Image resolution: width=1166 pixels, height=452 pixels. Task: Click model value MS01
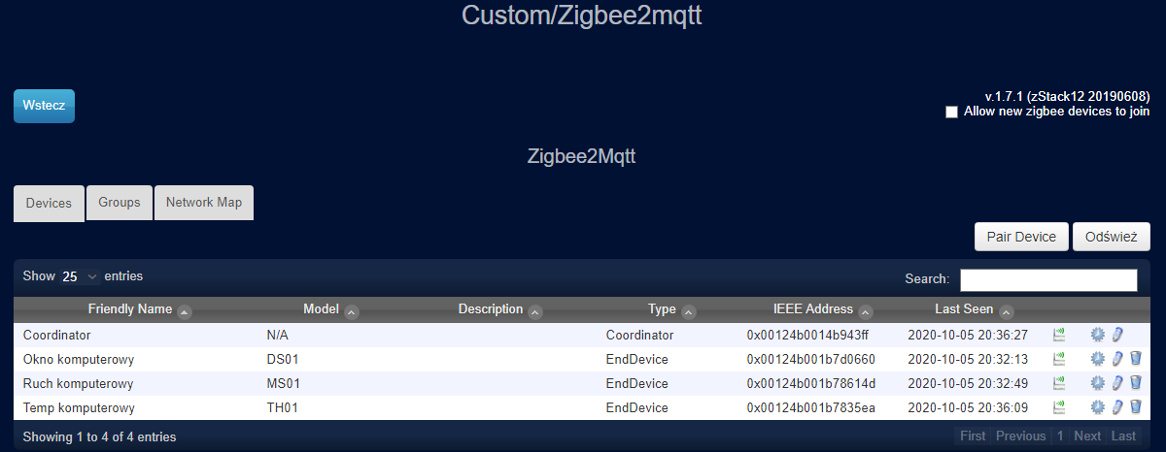283,383
